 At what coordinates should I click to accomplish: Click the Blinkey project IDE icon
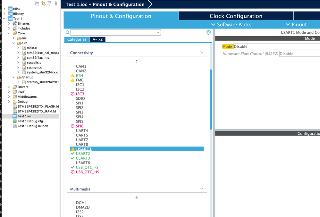pos(10,14)
